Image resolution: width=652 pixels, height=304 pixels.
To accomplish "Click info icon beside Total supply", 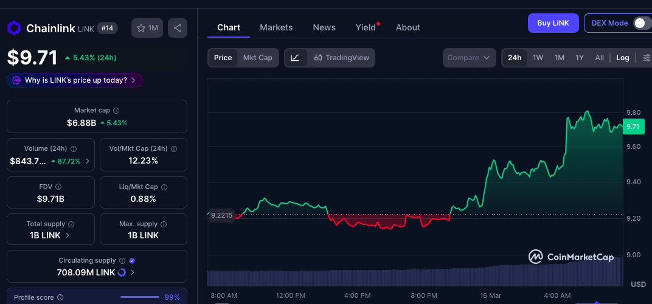I will click(x=71, y=224).
